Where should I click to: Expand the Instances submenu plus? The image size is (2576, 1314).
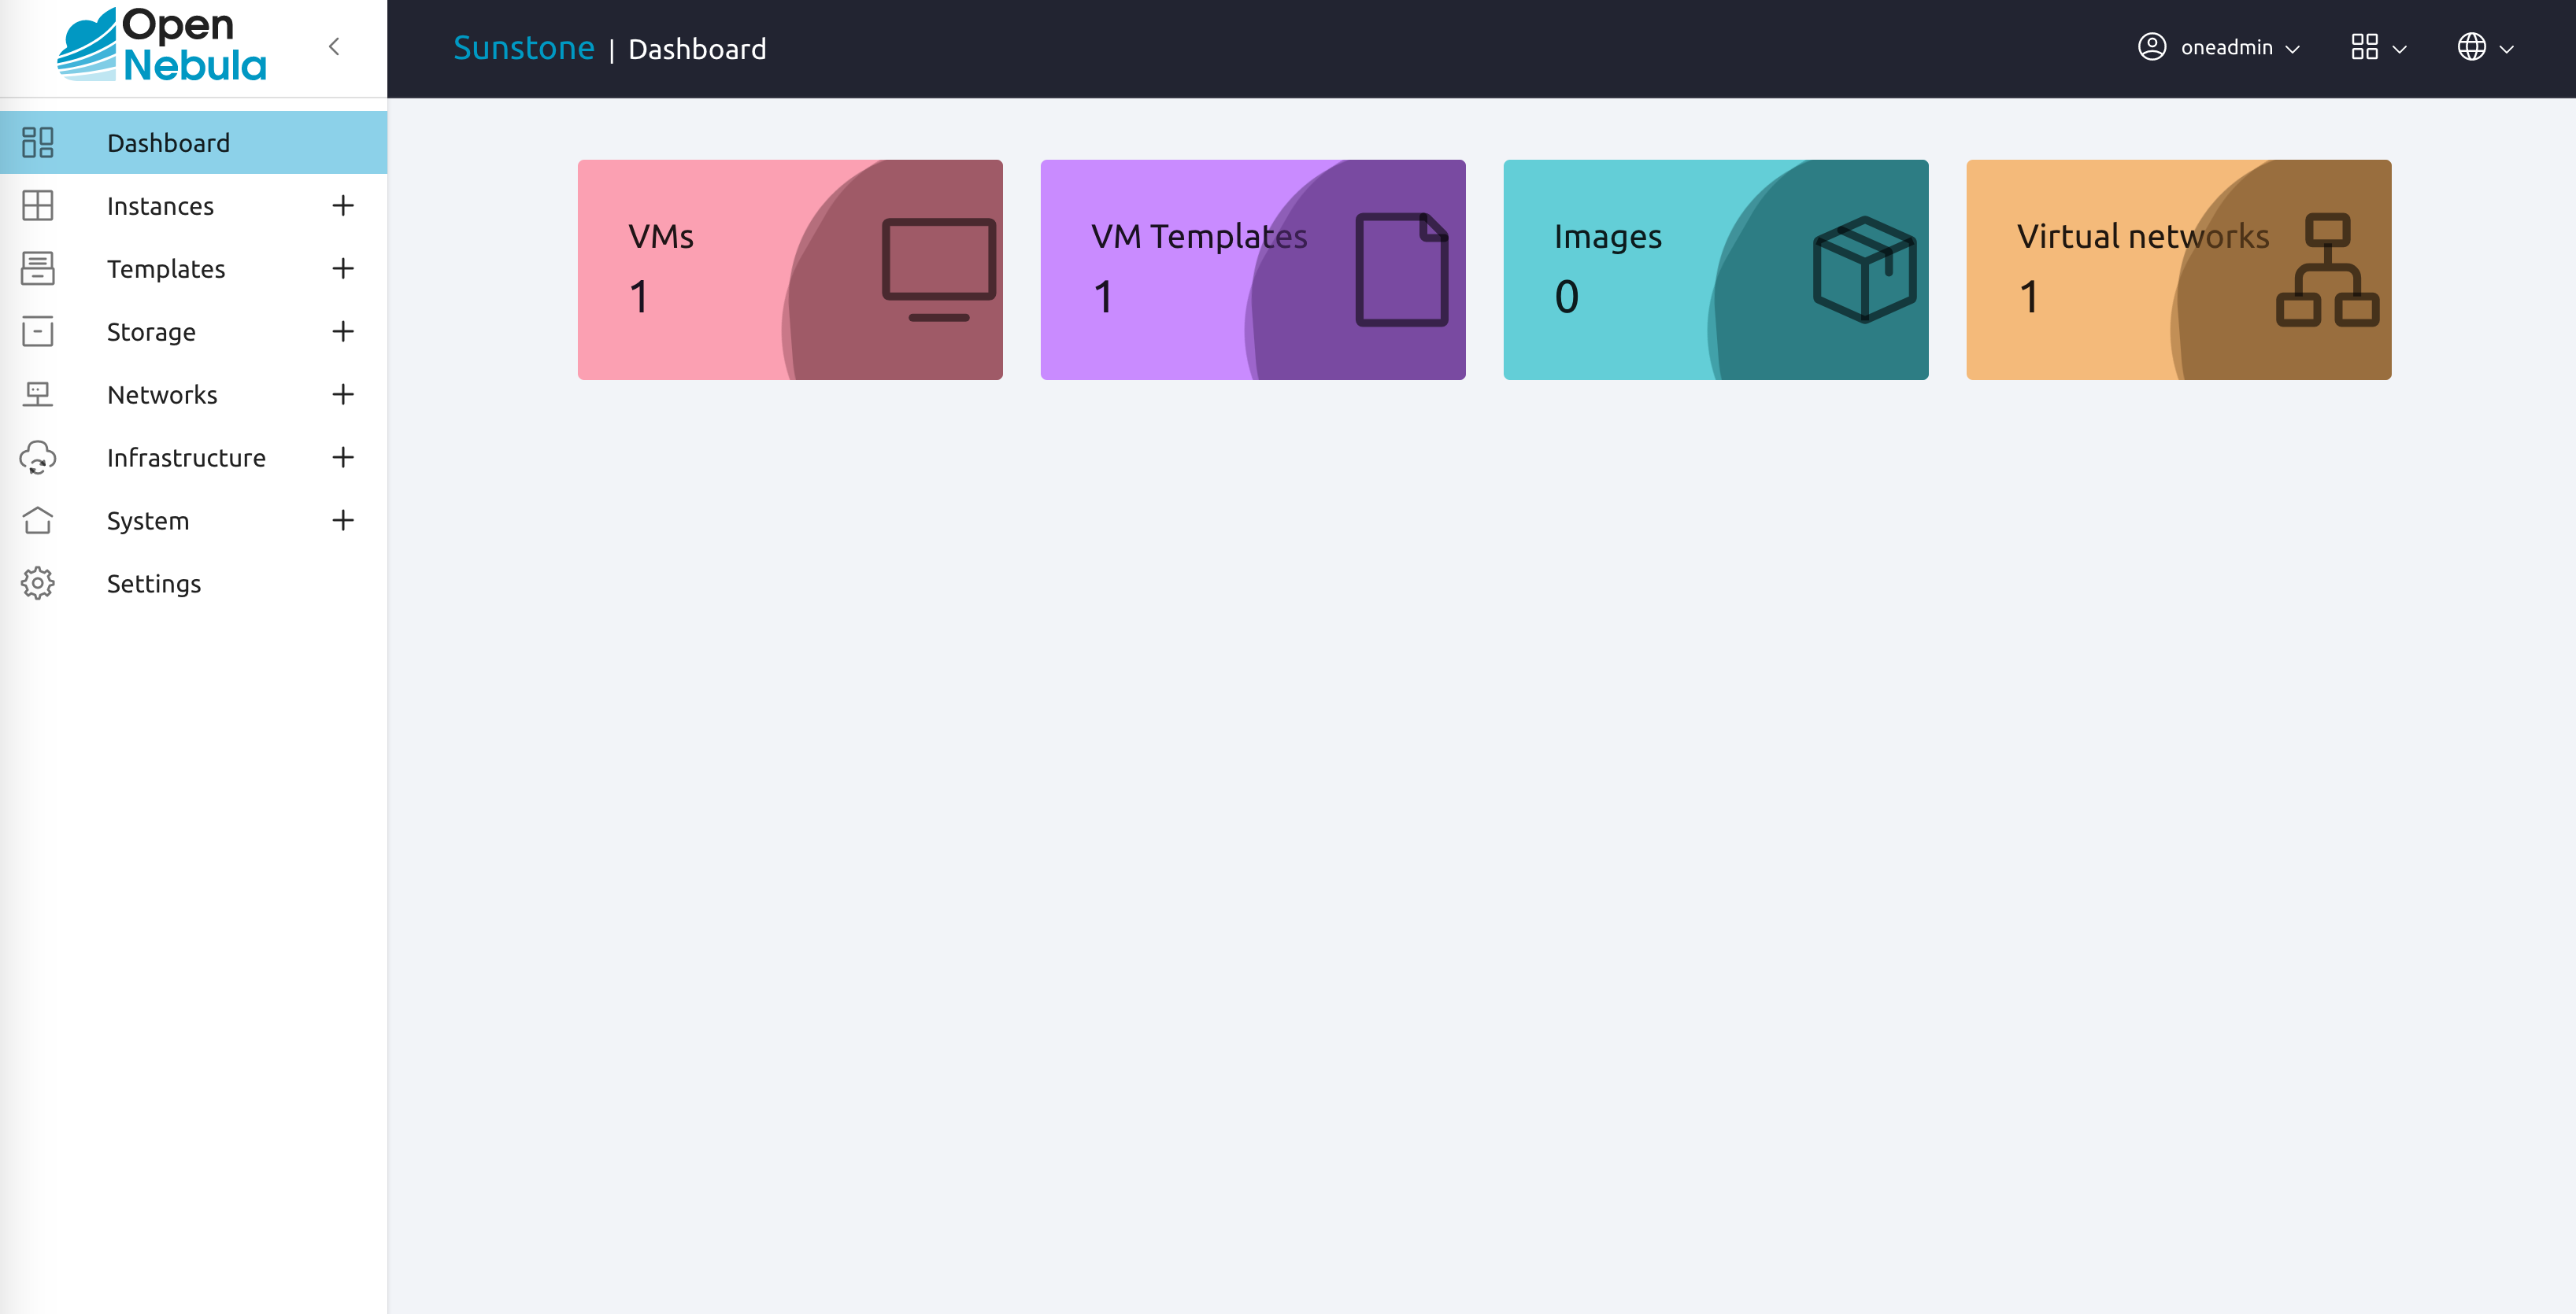tap(343, 206)
